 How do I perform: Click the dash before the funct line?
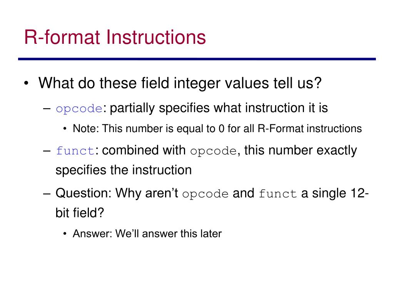47,151
